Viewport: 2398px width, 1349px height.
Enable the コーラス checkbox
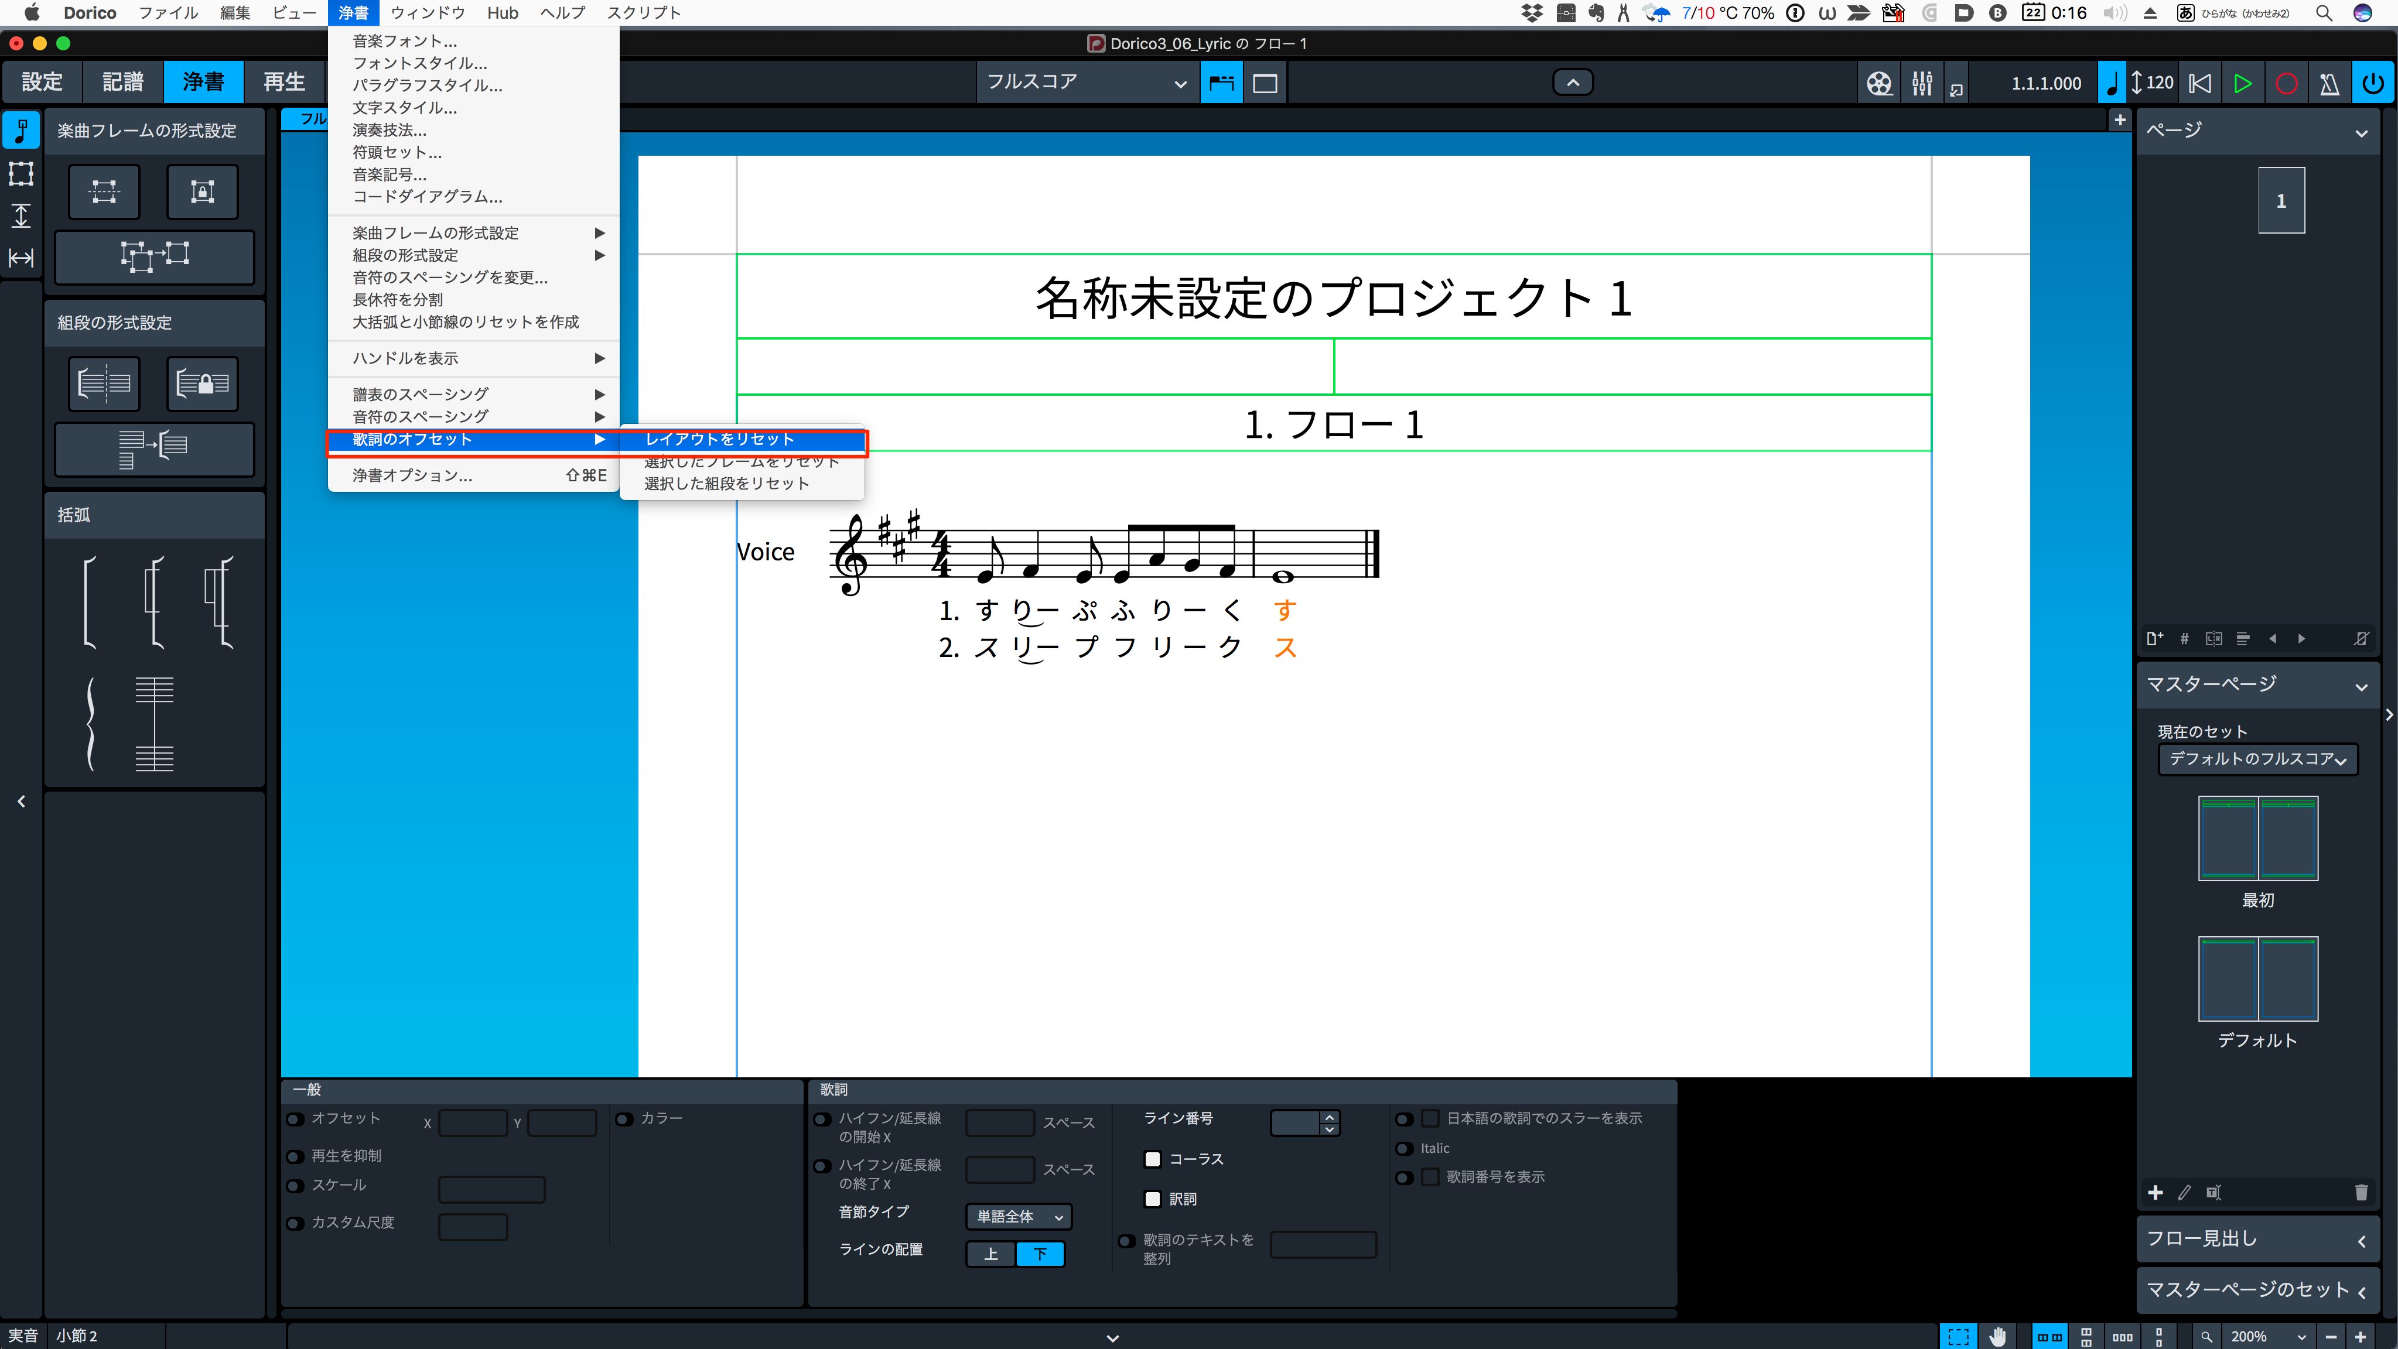[1153, 1159]
